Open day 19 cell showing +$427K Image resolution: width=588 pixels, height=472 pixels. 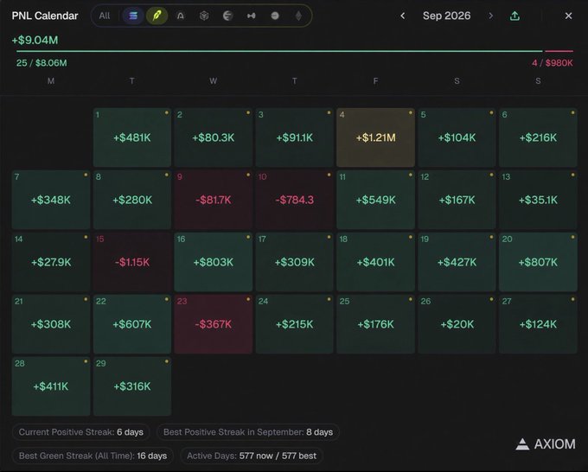click(457, 262)
